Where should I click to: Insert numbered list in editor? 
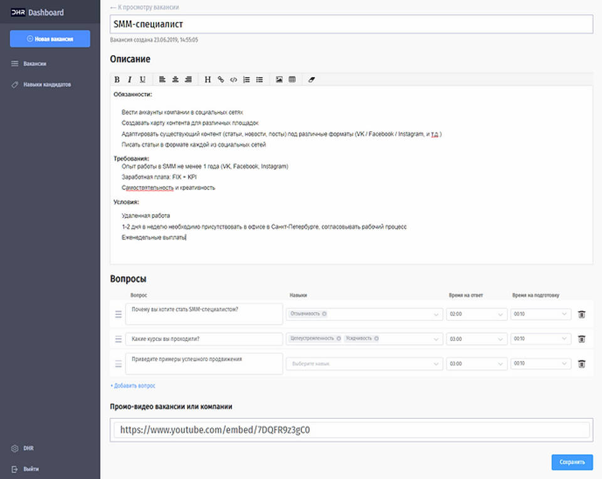point(246,80)
